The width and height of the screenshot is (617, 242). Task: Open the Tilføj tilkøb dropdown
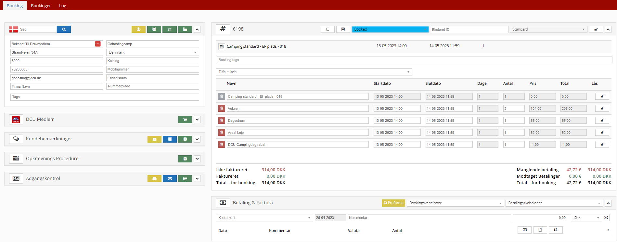tap(314, 72)
